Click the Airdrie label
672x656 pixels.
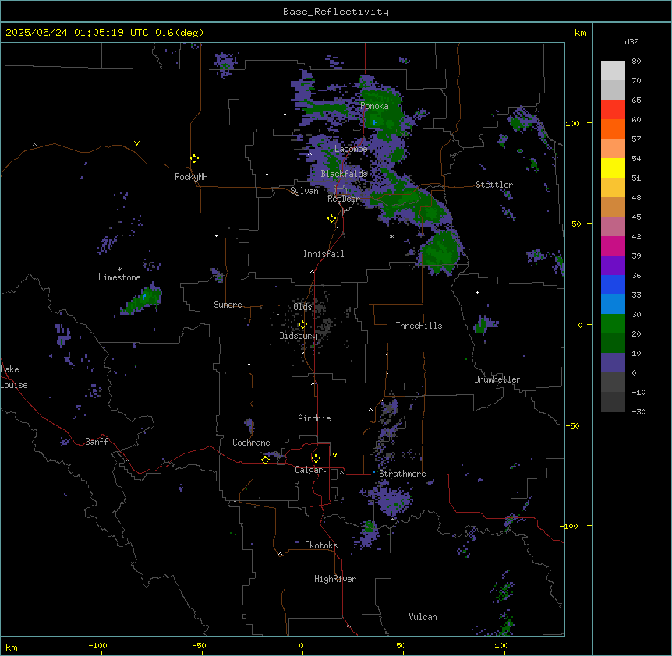point(314,418)
